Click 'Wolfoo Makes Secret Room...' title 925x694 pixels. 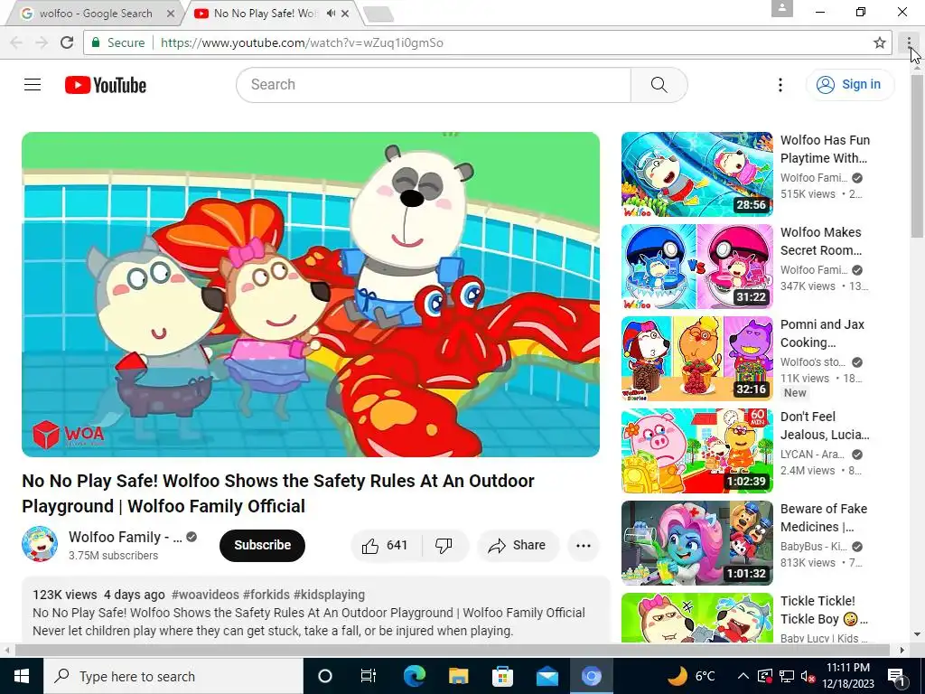[821, 240]
